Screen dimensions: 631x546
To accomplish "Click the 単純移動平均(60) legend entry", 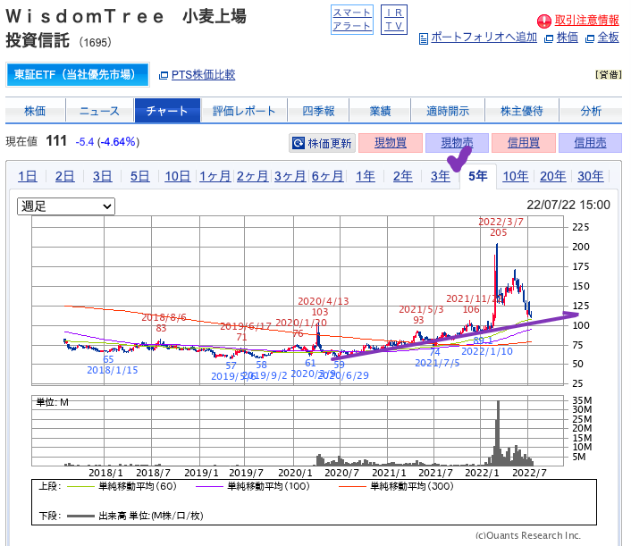I will [122, 486].
